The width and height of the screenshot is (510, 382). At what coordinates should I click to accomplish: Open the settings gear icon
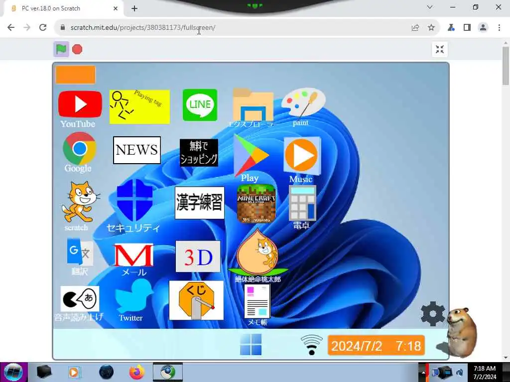click(x=433, y=314)
